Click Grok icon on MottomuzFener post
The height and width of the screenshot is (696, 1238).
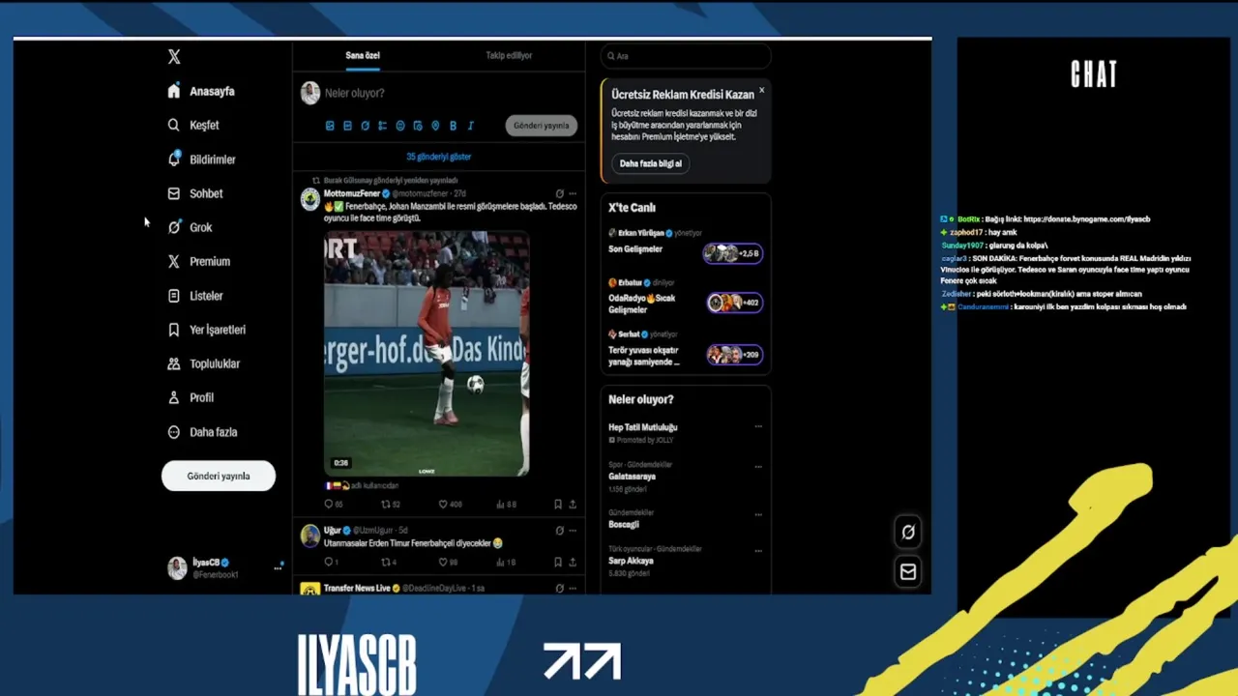tap(559, 193)
